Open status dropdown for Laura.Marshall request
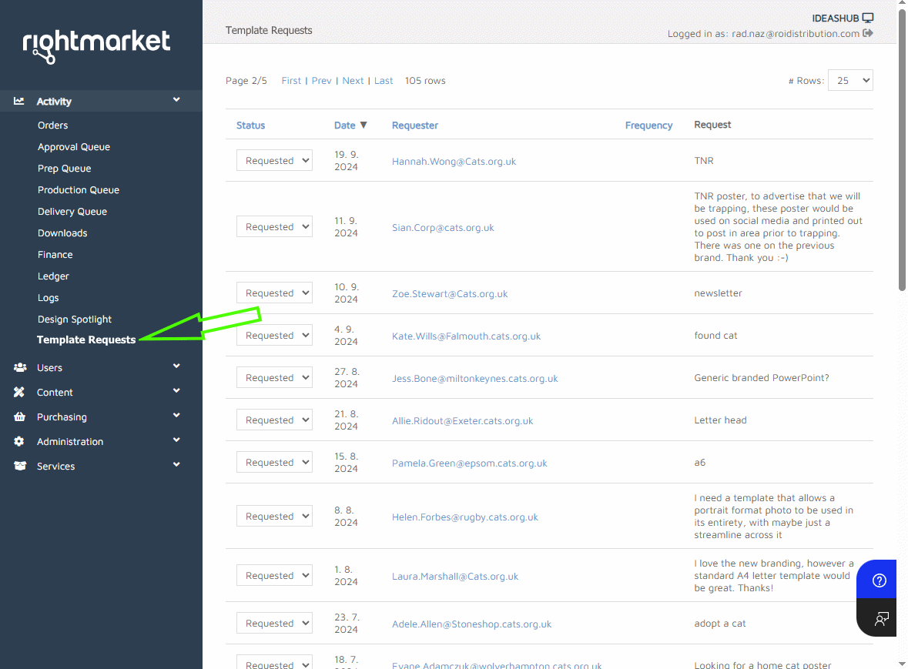The height and width of the screenshot is (669, 908). [274, 575]
